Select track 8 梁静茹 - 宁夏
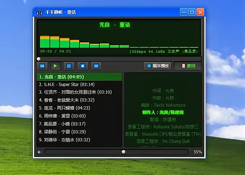 point(79,132)
